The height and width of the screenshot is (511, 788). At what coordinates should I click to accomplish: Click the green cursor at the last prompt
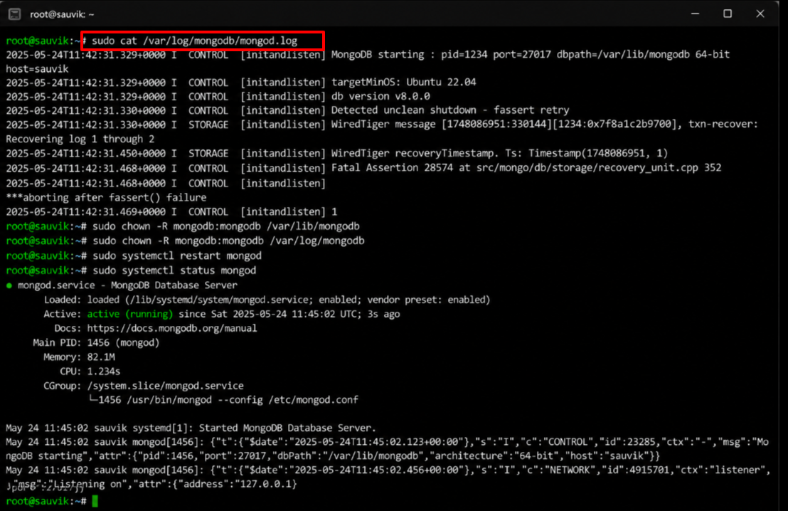point(95,501)
